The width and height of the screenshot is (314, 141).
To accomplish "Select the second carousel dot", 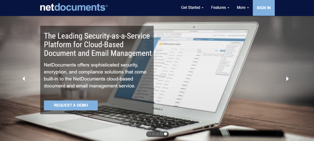I will (x=153, y=134).
